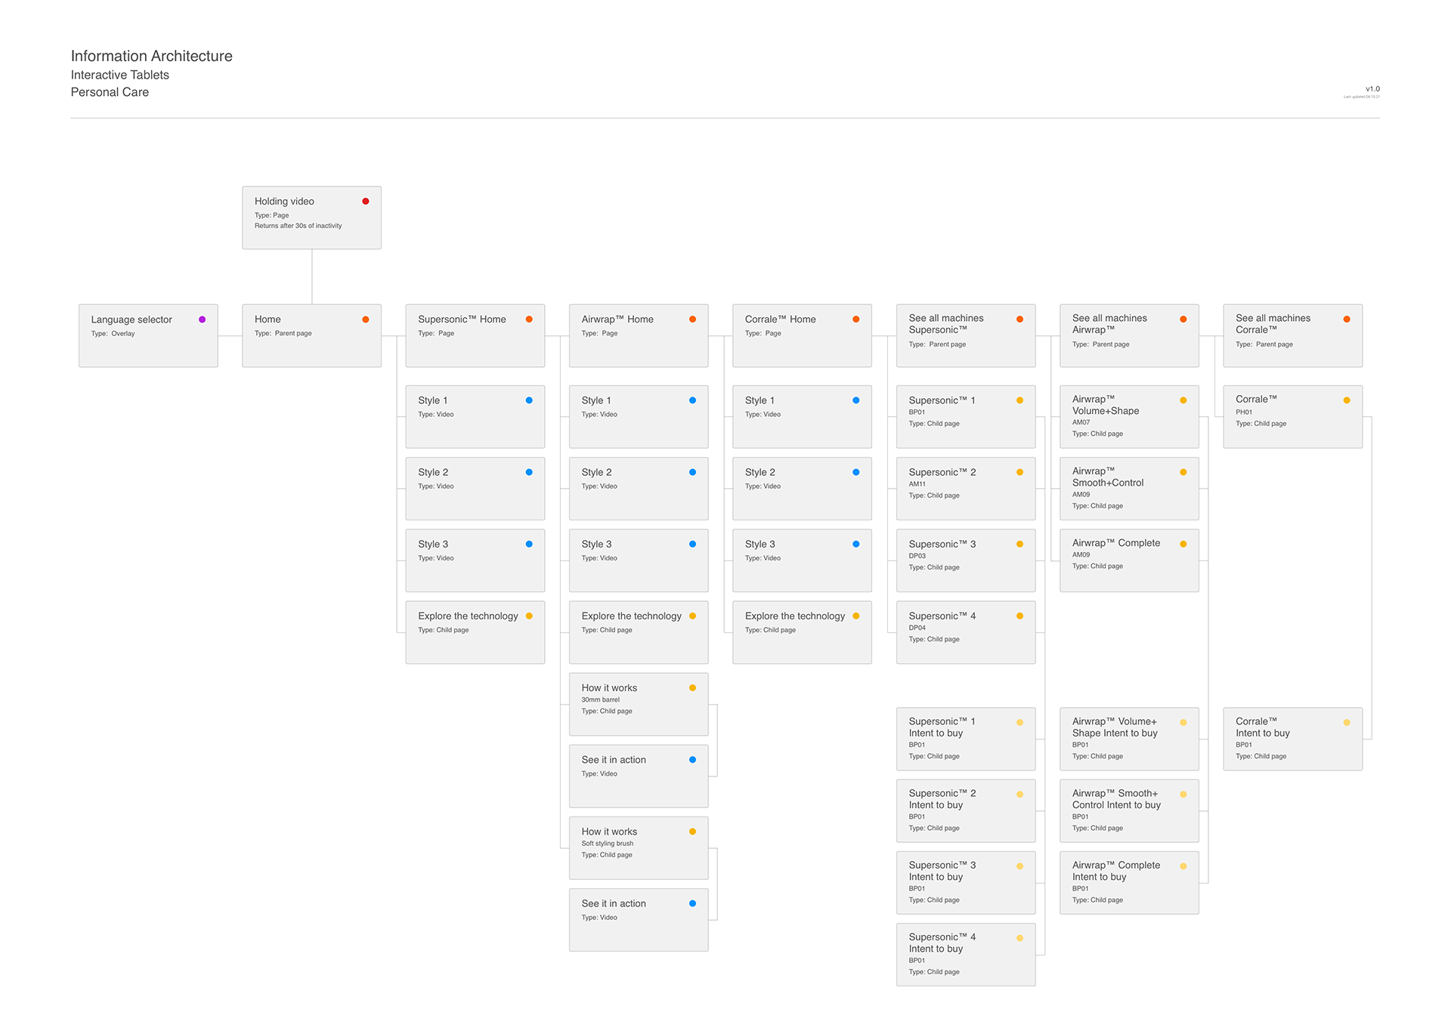Click pale yellow dot on Corrale™ Intent to buy

tap(1347, 723)
